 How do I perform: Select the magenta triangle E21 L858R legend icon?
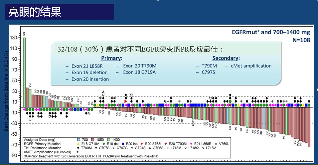(191, 144)
